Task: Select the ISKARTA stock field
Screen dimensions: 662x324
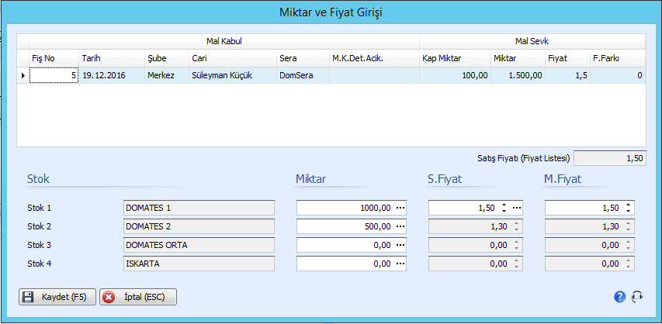Action: (x=199, y=264)
